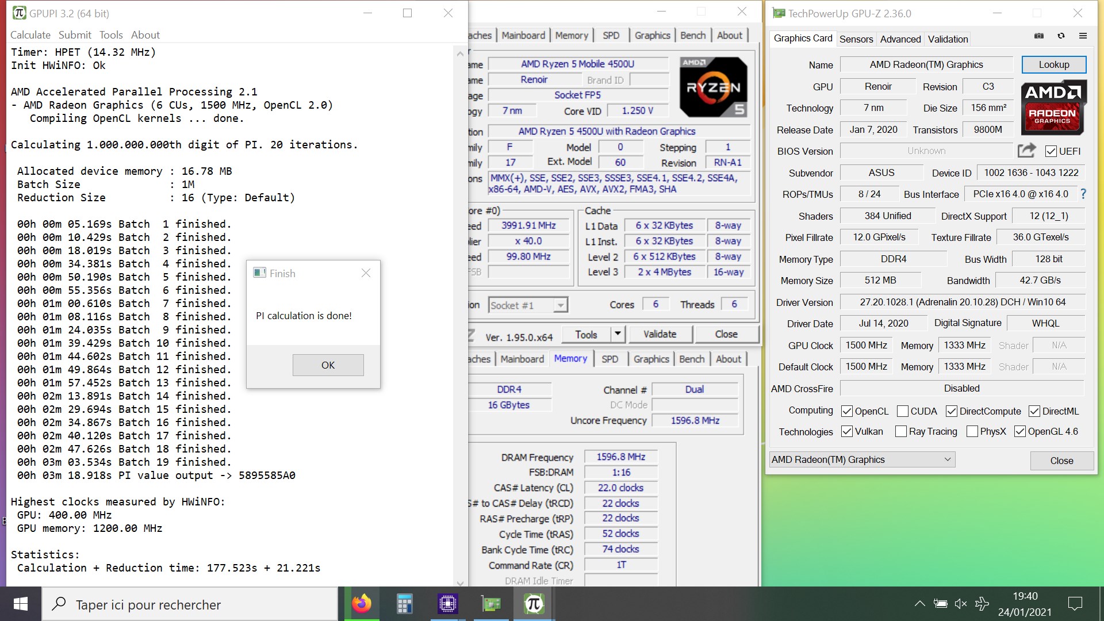Image resolution: width=1104 pixels, height=621 pixels.
Task: Open Firefox from the taskbar
Action: [362, 604]
